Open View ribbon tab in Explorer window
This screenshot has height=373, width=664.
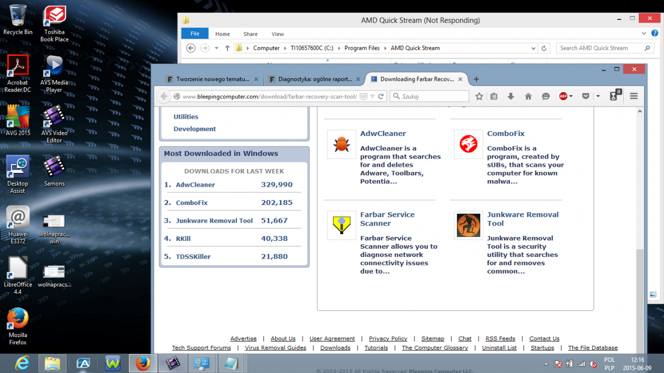(278, 34)
